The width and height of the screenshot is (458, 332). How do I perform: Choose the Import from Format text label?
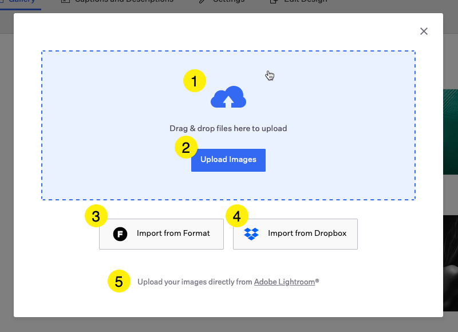[173, 234]
